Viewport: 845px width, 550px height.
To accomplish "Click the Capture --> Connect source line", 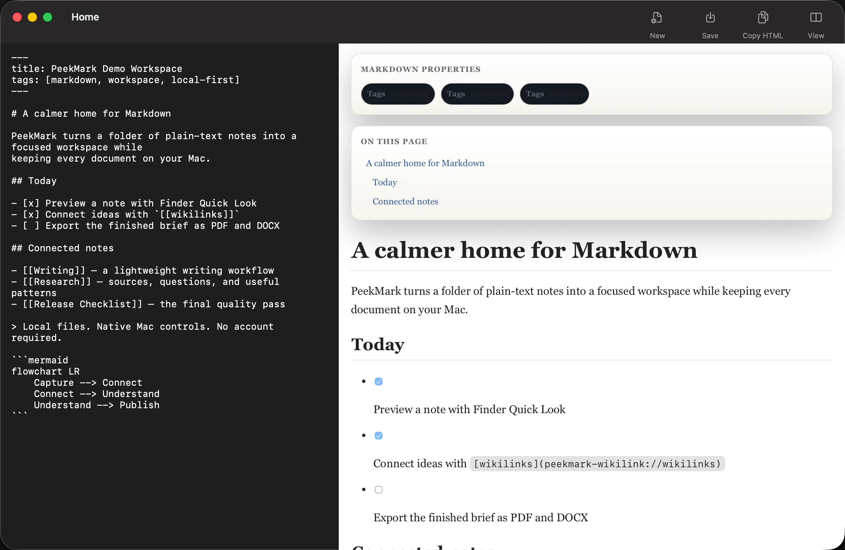I will 88,383.
